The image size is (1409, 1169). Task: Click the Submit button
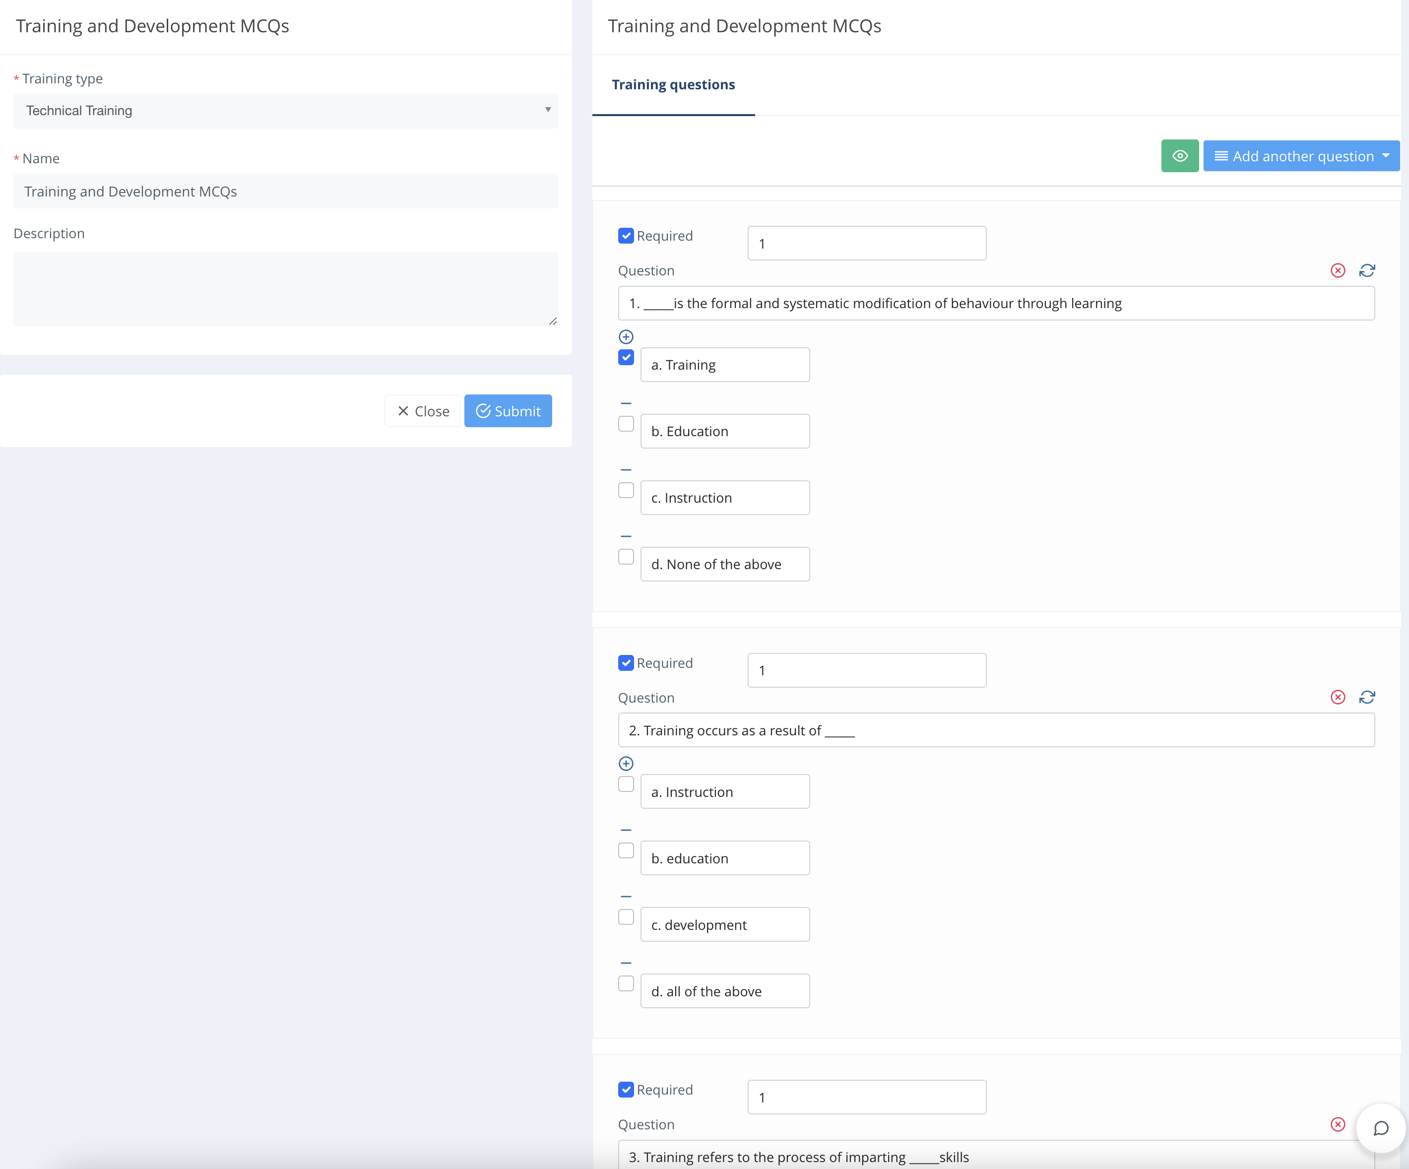pyautogui.click(x=508, y=411)
